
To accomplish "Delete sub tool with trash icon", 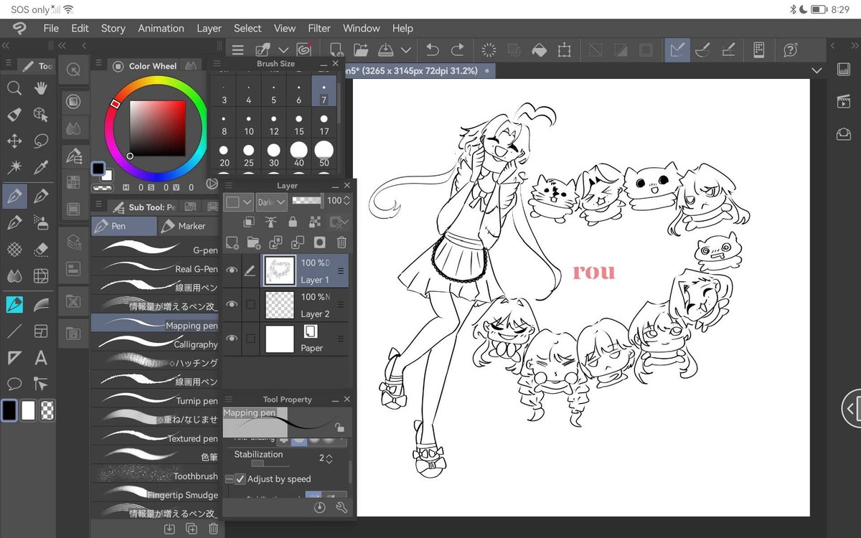I will coord(213,529).
